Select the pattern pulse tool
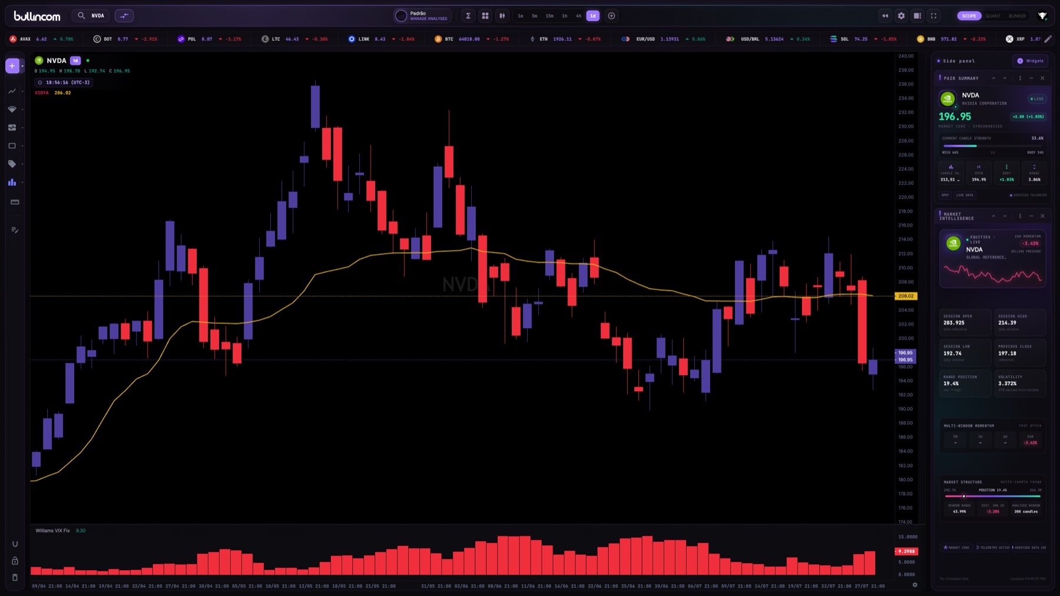This screenshot has height=596, width=1060. click(12, 128)
